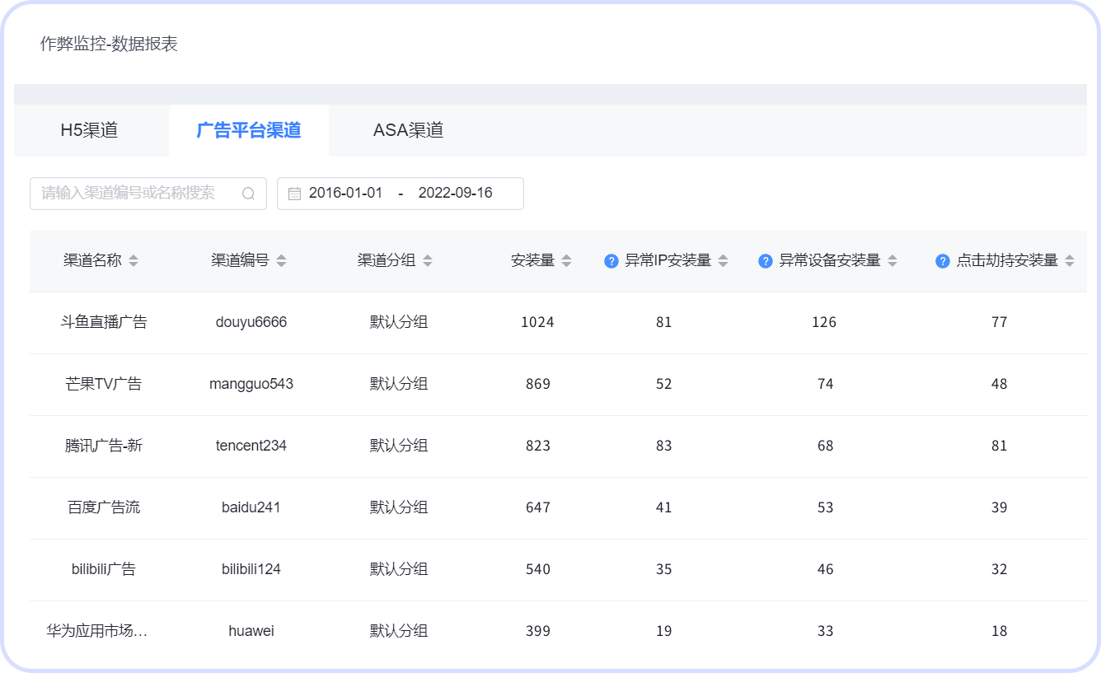
Task: Click 默认分组 in the huawei row
Action: [399, 632]
